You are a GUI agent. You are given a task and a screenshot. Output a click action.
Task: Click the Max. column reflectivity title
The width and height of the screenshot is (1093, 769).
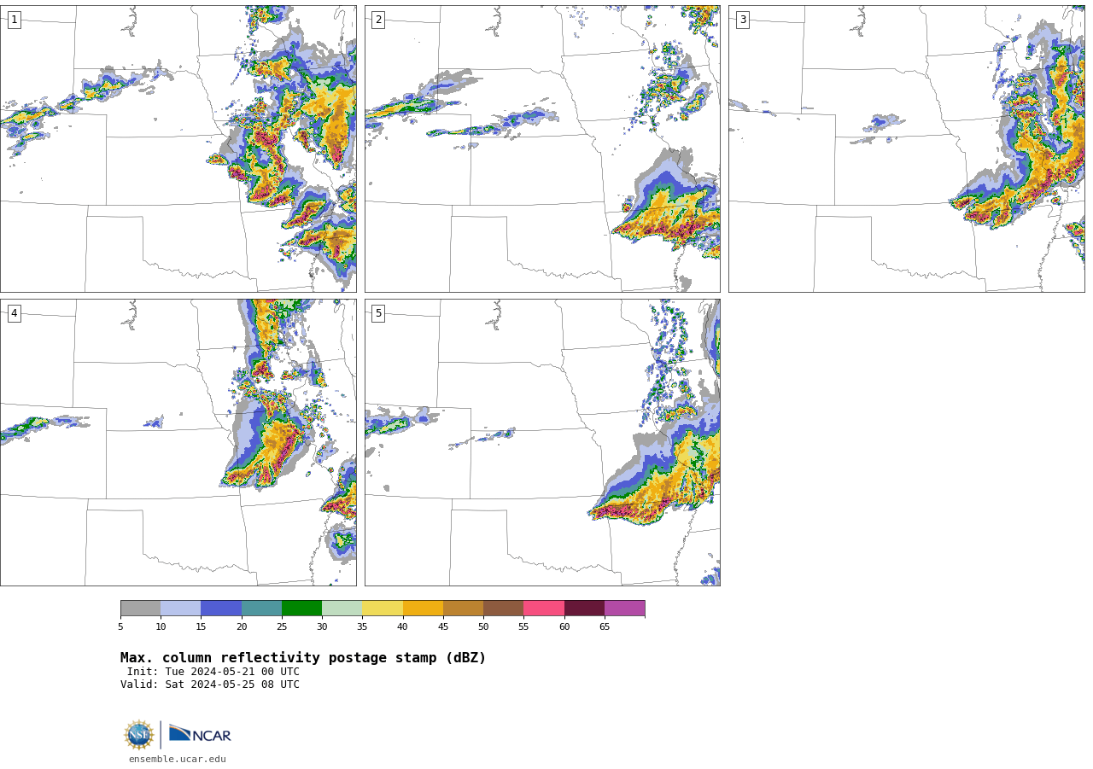tap(303, 658)
